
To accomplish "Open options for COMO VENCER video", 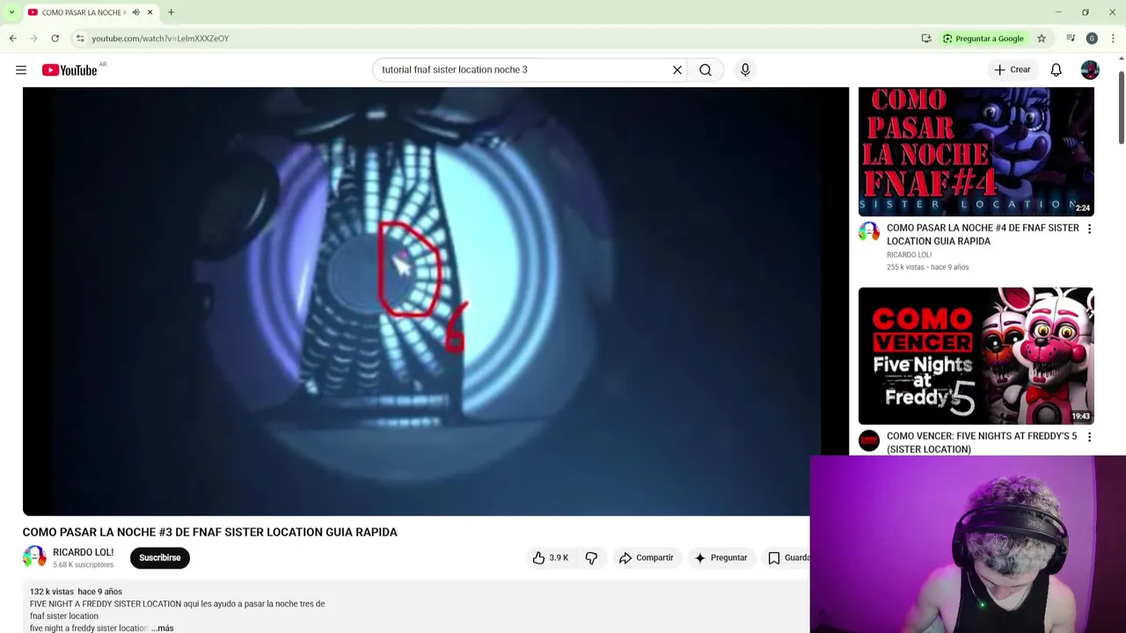I will 1089,437.
